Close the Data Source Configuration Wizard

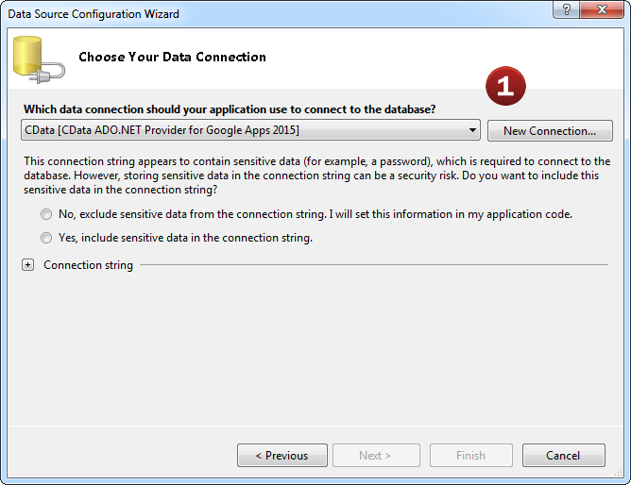click(x=602, y=13)
